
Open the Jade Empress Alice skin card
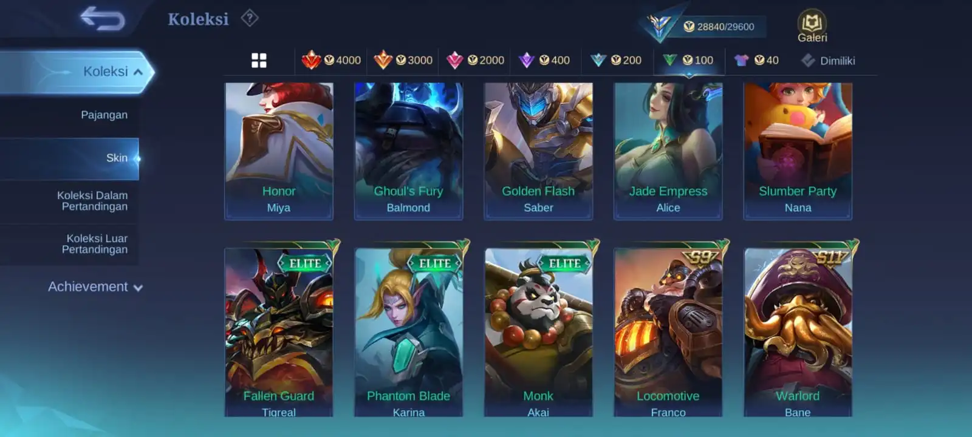668,151
